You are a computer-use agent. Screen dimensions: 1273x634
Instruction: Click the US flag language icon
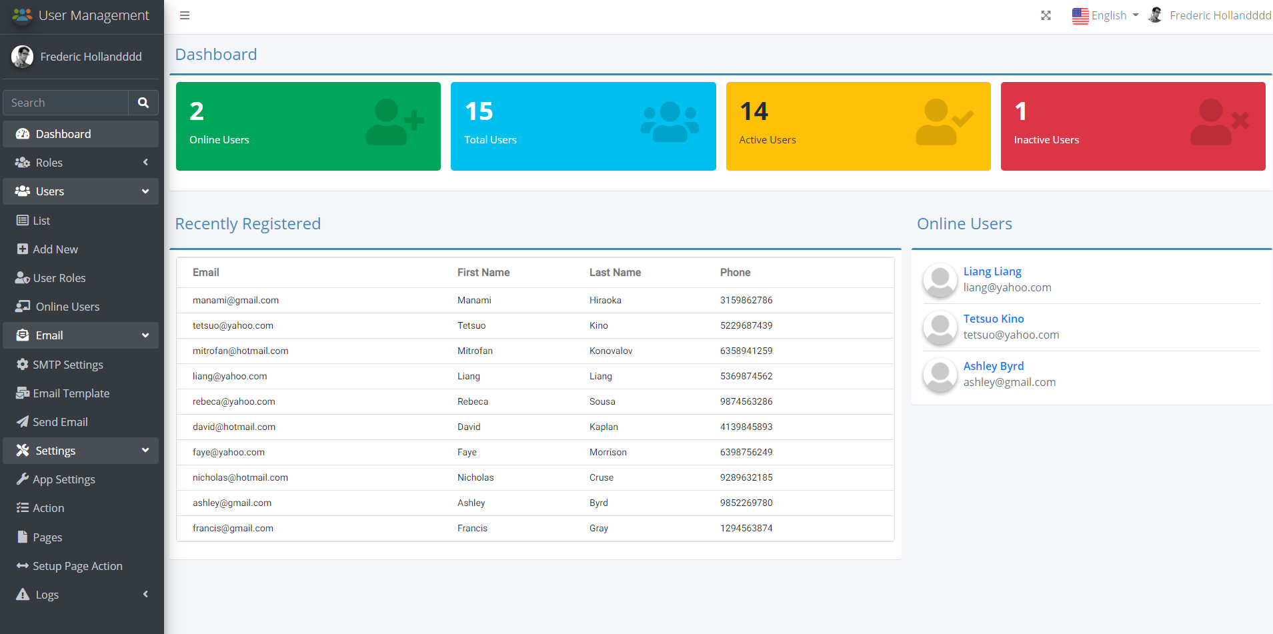[x=1080, y=15]
